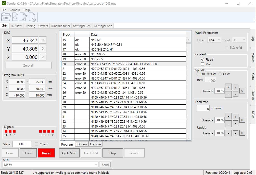Enable the Mist coolant checkbox
The height and width of the screenshot is (175, 256).
pos(202,64)
